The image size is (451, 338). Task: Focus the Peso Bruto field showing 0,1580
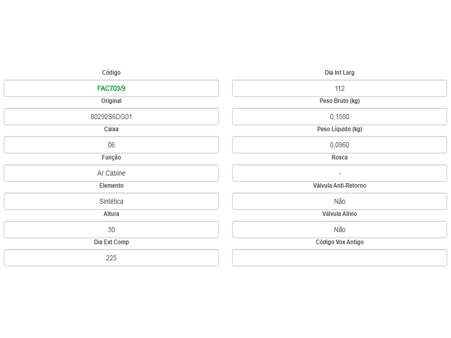[339, 117]
